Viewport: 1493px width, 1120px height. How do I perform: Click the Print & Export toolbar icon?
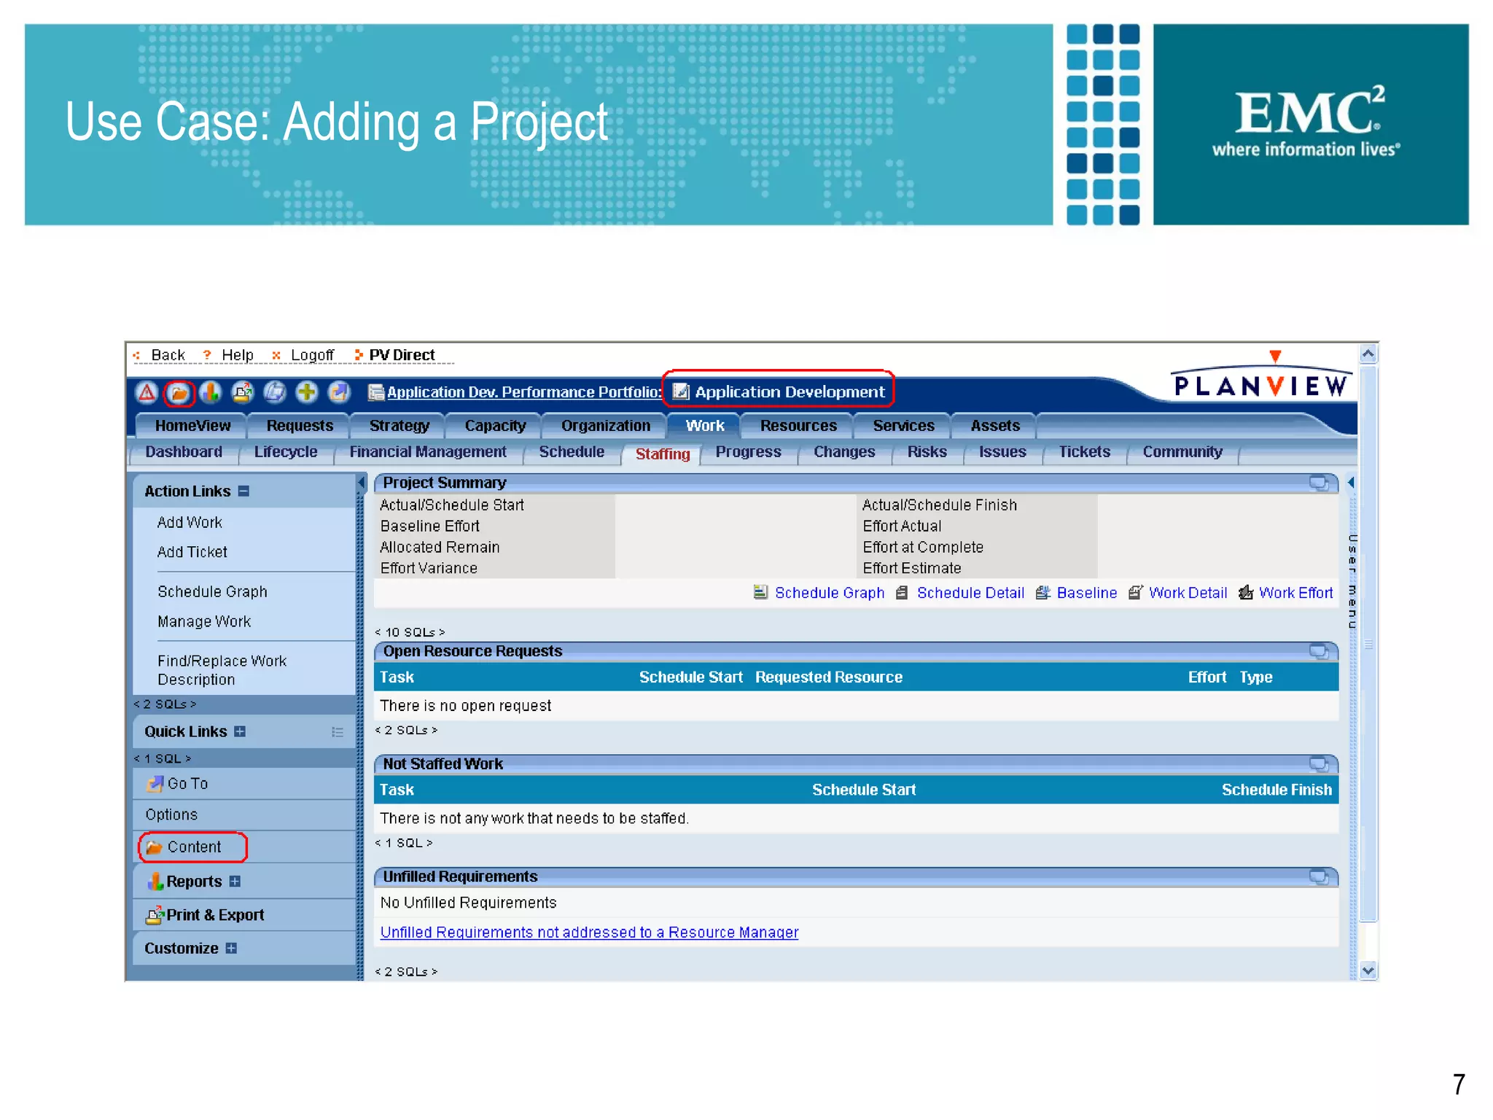coord(243,393)
